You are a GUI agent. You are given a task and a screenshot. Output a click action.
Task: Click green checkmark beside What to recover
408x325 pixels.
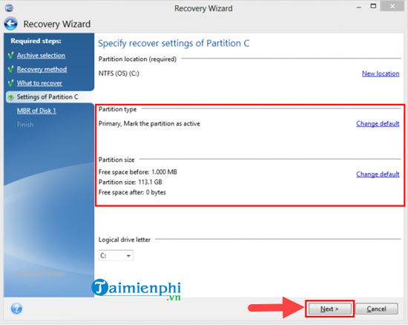11,83
